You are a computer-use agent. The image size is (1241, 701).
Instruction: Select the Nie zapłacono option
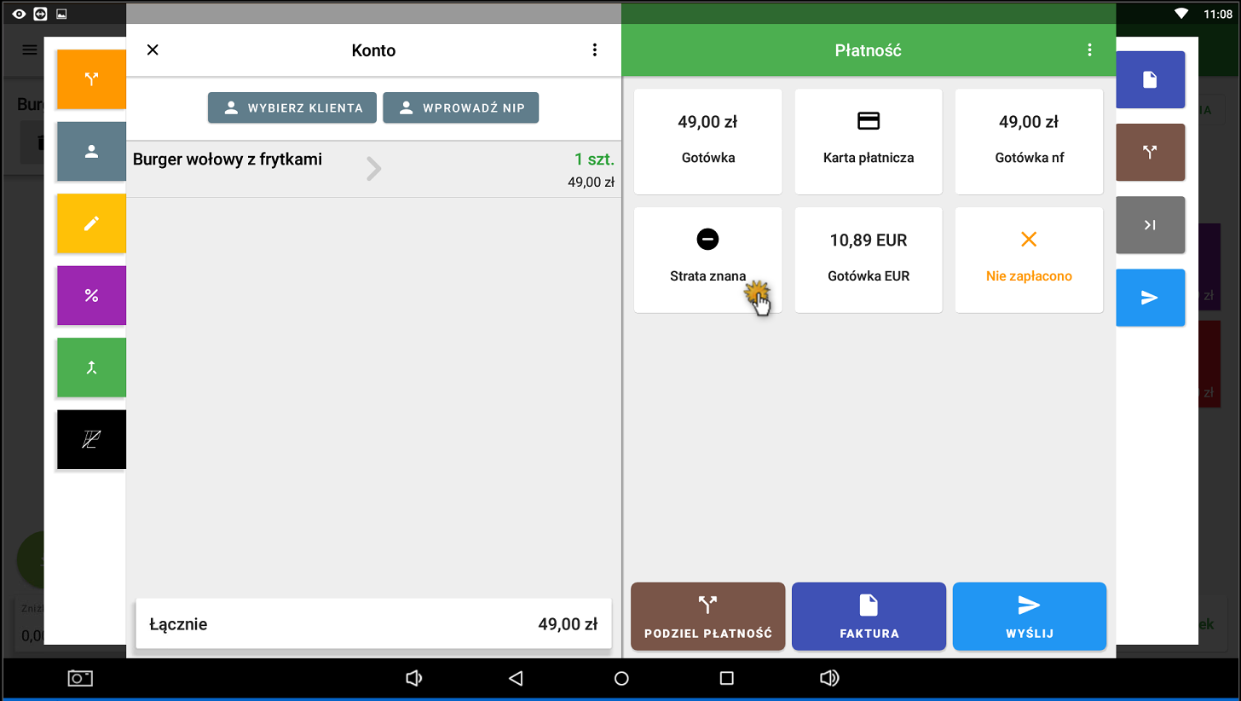[x=1028, y=259]
